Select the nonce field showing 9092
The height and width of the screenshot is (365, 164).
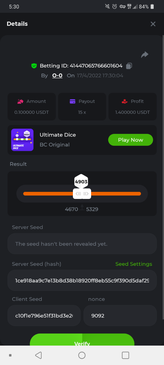click(x=120, y=315)
